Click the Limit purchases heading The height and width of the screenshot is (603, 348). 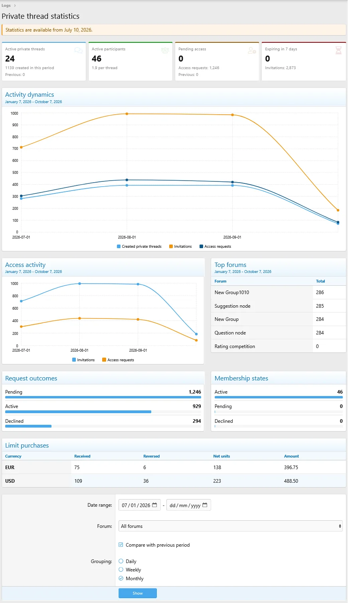point(27,445)
